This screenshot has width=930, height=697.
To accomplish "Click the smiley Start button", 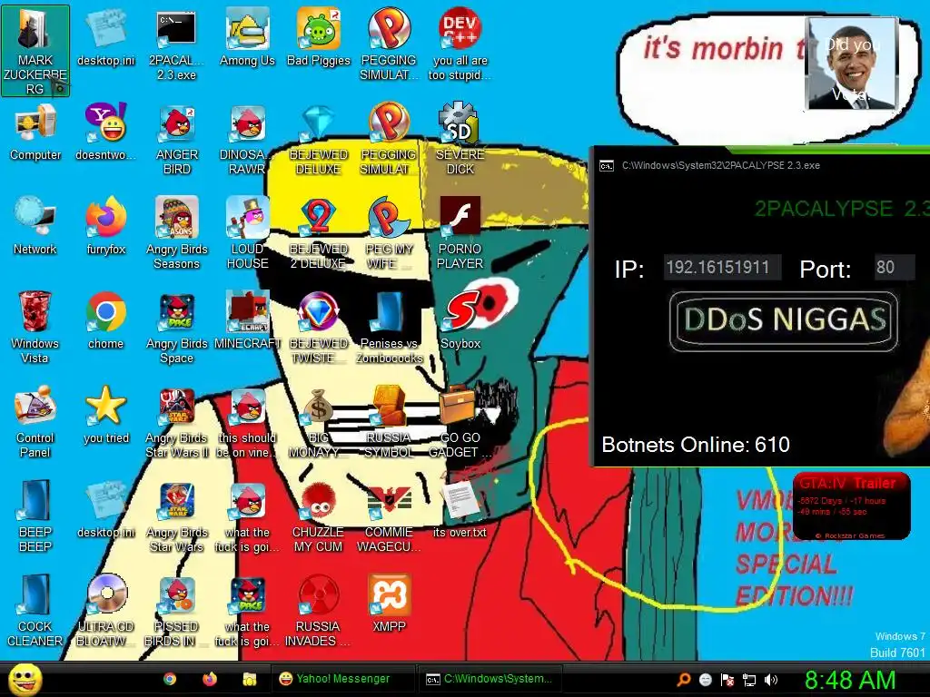I will point(25,679).
